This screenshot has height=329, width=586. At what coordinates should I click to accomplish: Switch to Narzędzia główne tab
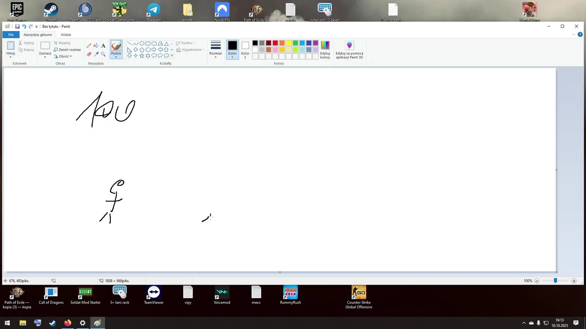(38, 35)
